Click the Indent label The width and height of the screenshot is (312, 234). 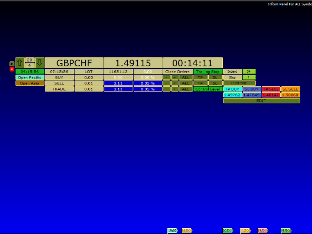click(x=233, y=72)
